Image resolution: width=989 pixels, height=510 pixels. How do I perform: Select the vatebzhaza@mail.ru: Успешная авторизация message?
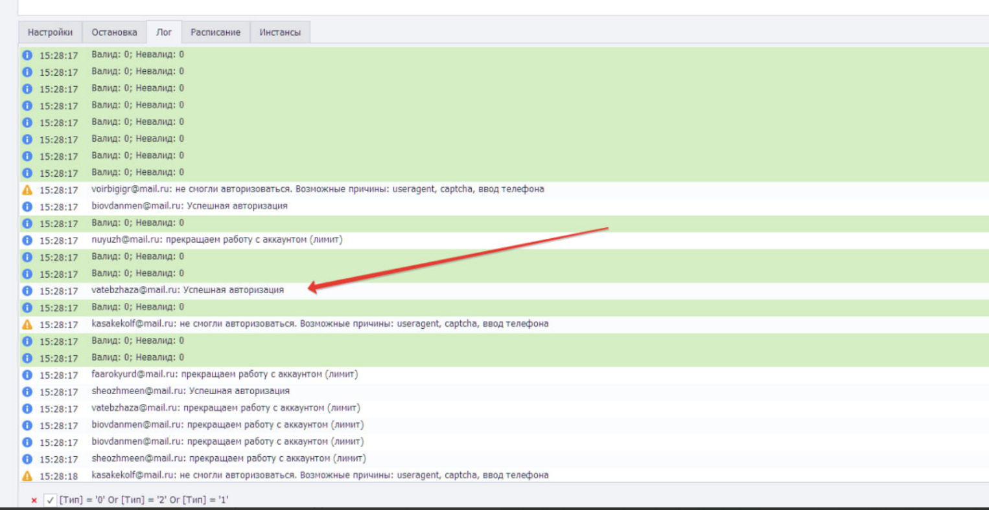pyautogui.click(x=187, y=290)
